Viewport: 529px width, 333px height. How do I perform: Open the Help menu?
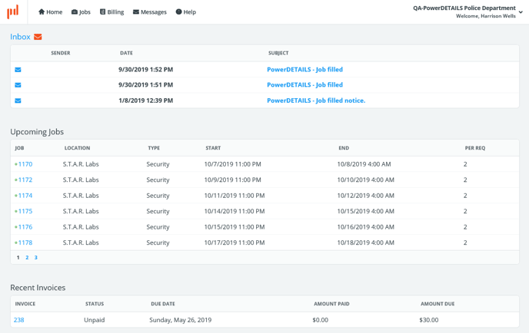(185, 12)
